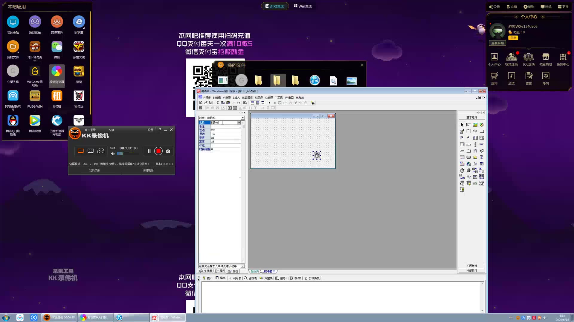The height and width of the screenshot is (322, 574).
Task: Pause the KK recording
Action: [x=149, y=151]
